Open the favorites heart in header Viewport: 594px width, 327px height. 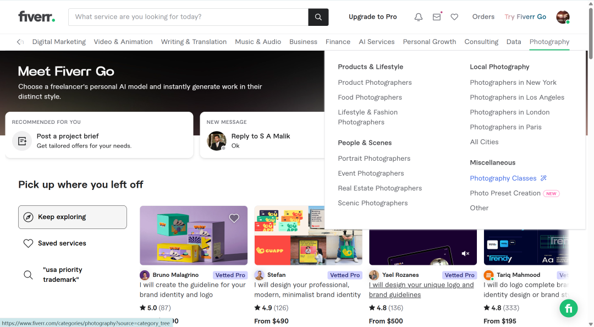click(454, 17)
